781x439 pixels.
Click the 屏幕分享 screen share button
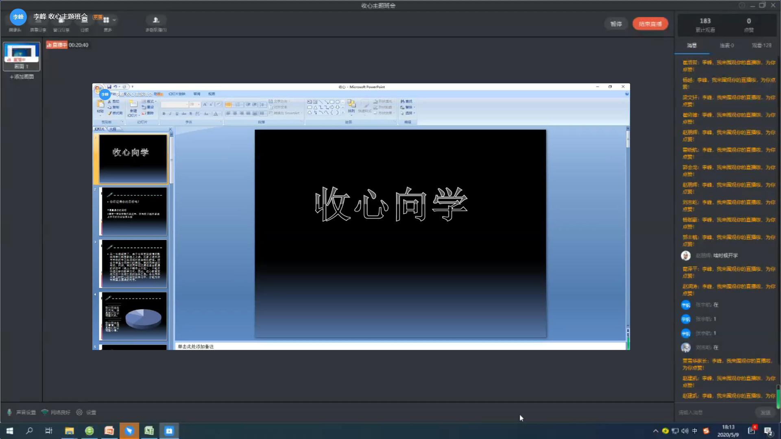pyautogui.click(x=38, y=24)
